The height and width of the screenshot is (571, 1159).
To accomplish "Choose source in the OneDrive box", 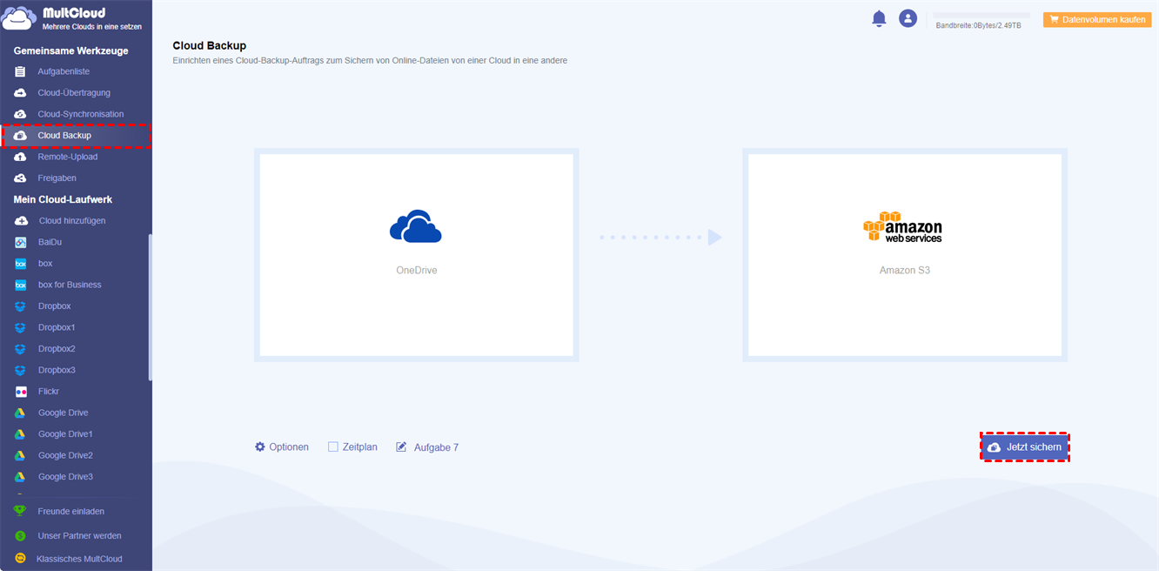I will [416, 255].
